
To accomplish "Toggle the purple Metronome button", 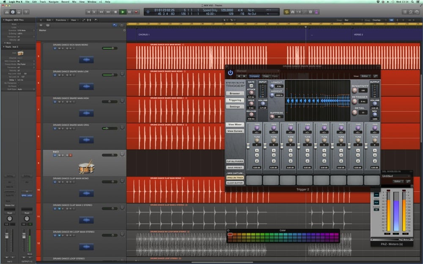I will 316,12.
